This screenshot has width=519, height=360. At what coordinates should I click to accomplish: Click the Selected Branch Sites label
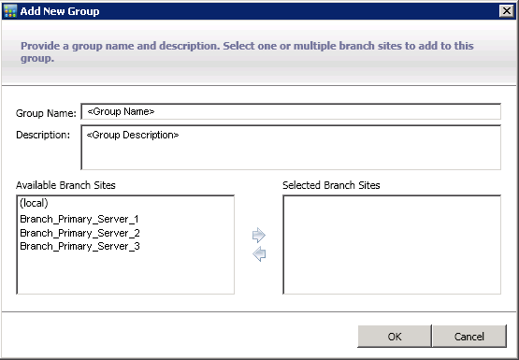331,185
